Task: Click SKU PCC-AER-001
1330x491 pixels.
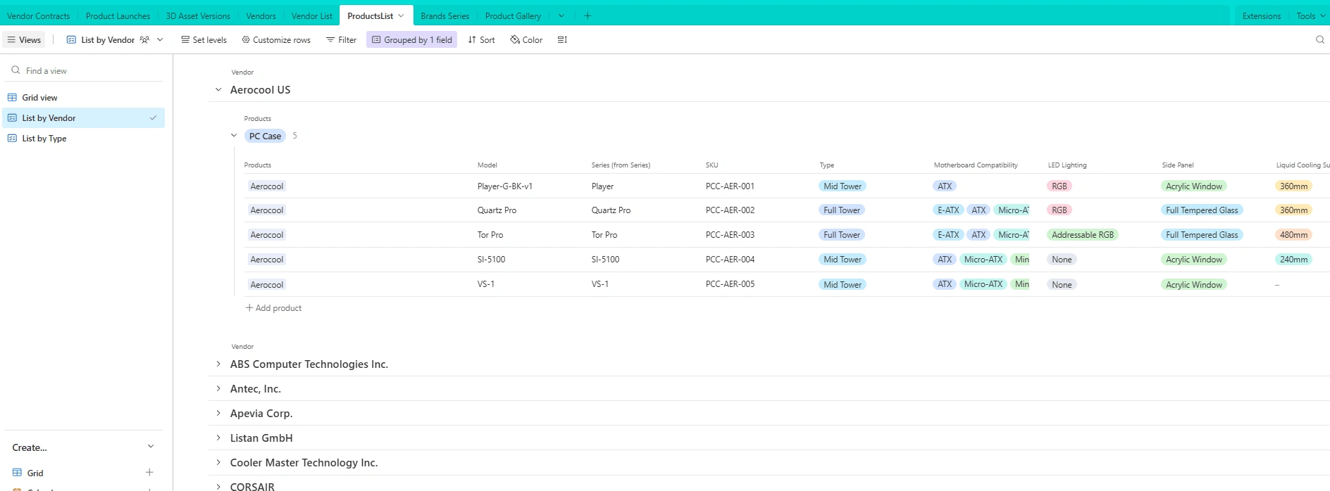Action: click(x=730, y=186)
